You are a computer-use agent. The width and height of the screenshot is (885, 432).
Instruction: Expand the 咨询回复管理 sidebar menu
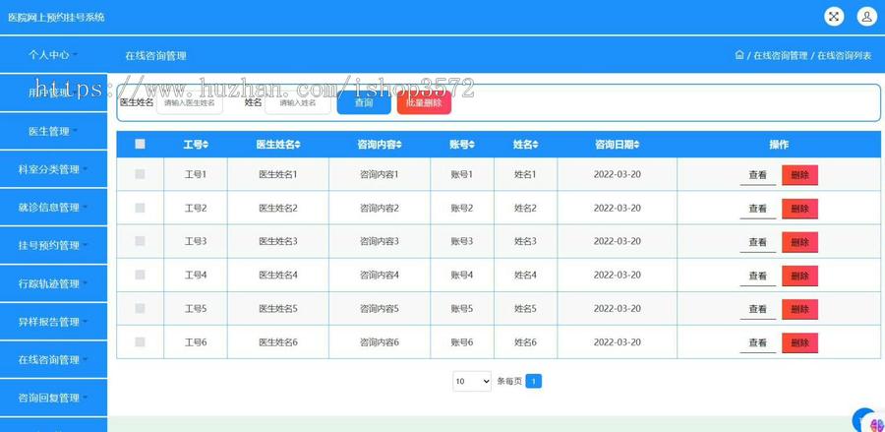[x=53, y=398]
